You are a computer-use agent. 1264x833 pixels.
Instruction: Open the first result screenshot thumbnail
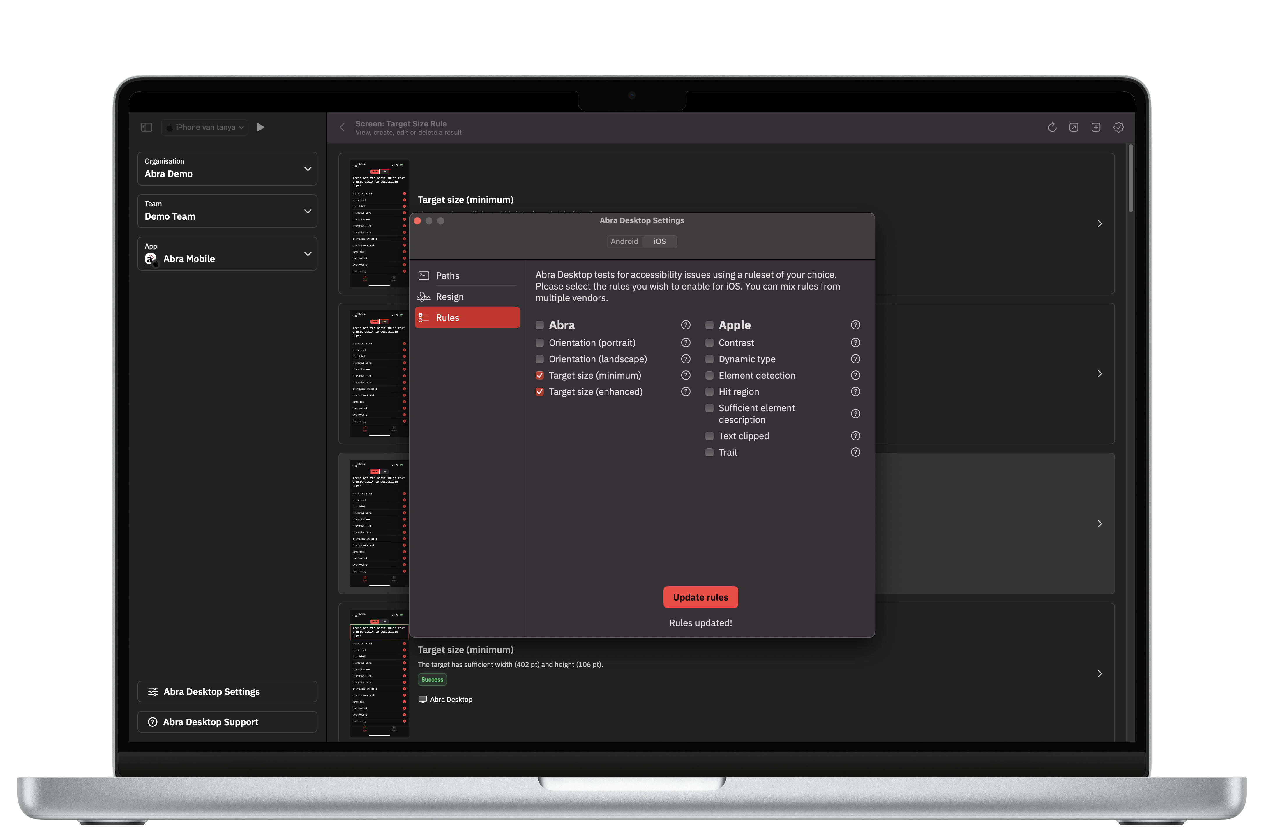[379, 224]
